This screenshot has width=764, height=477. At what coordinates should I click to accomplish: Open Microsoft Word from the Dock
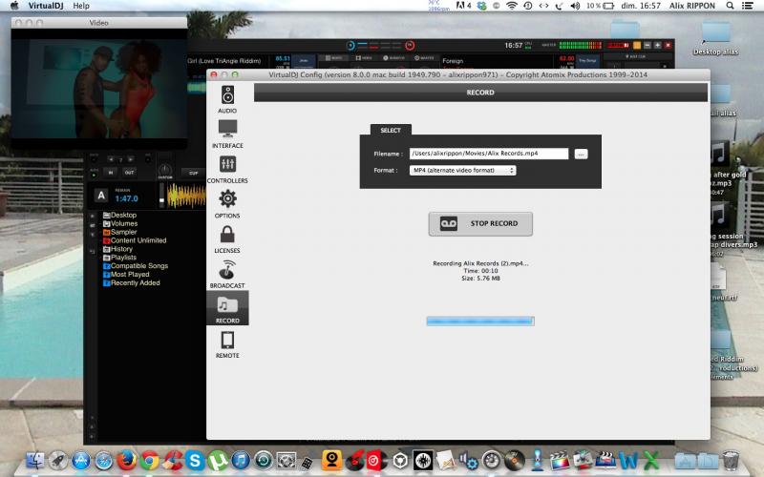coord(628,460)
